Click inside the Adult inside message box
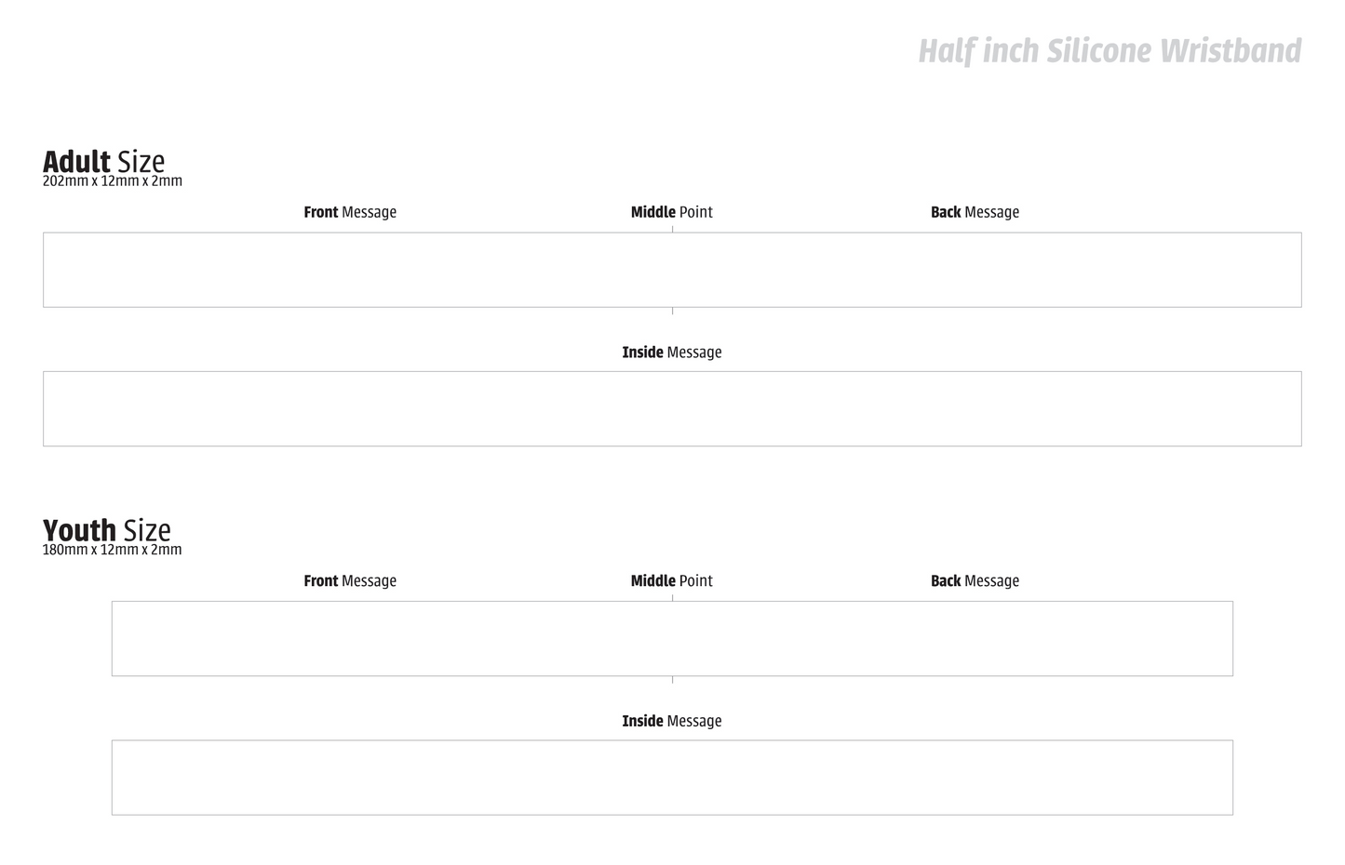This screenshot has width=1345, height=865. (x=672, y=409)
